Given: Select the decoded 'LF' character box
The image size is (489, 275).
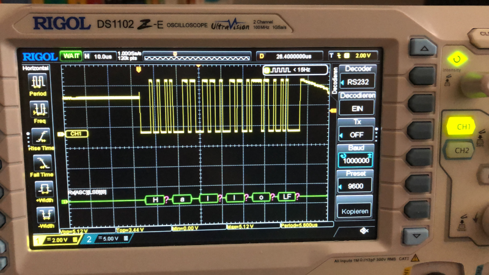Looking at the screenshot, I should [x=286, y=196].
